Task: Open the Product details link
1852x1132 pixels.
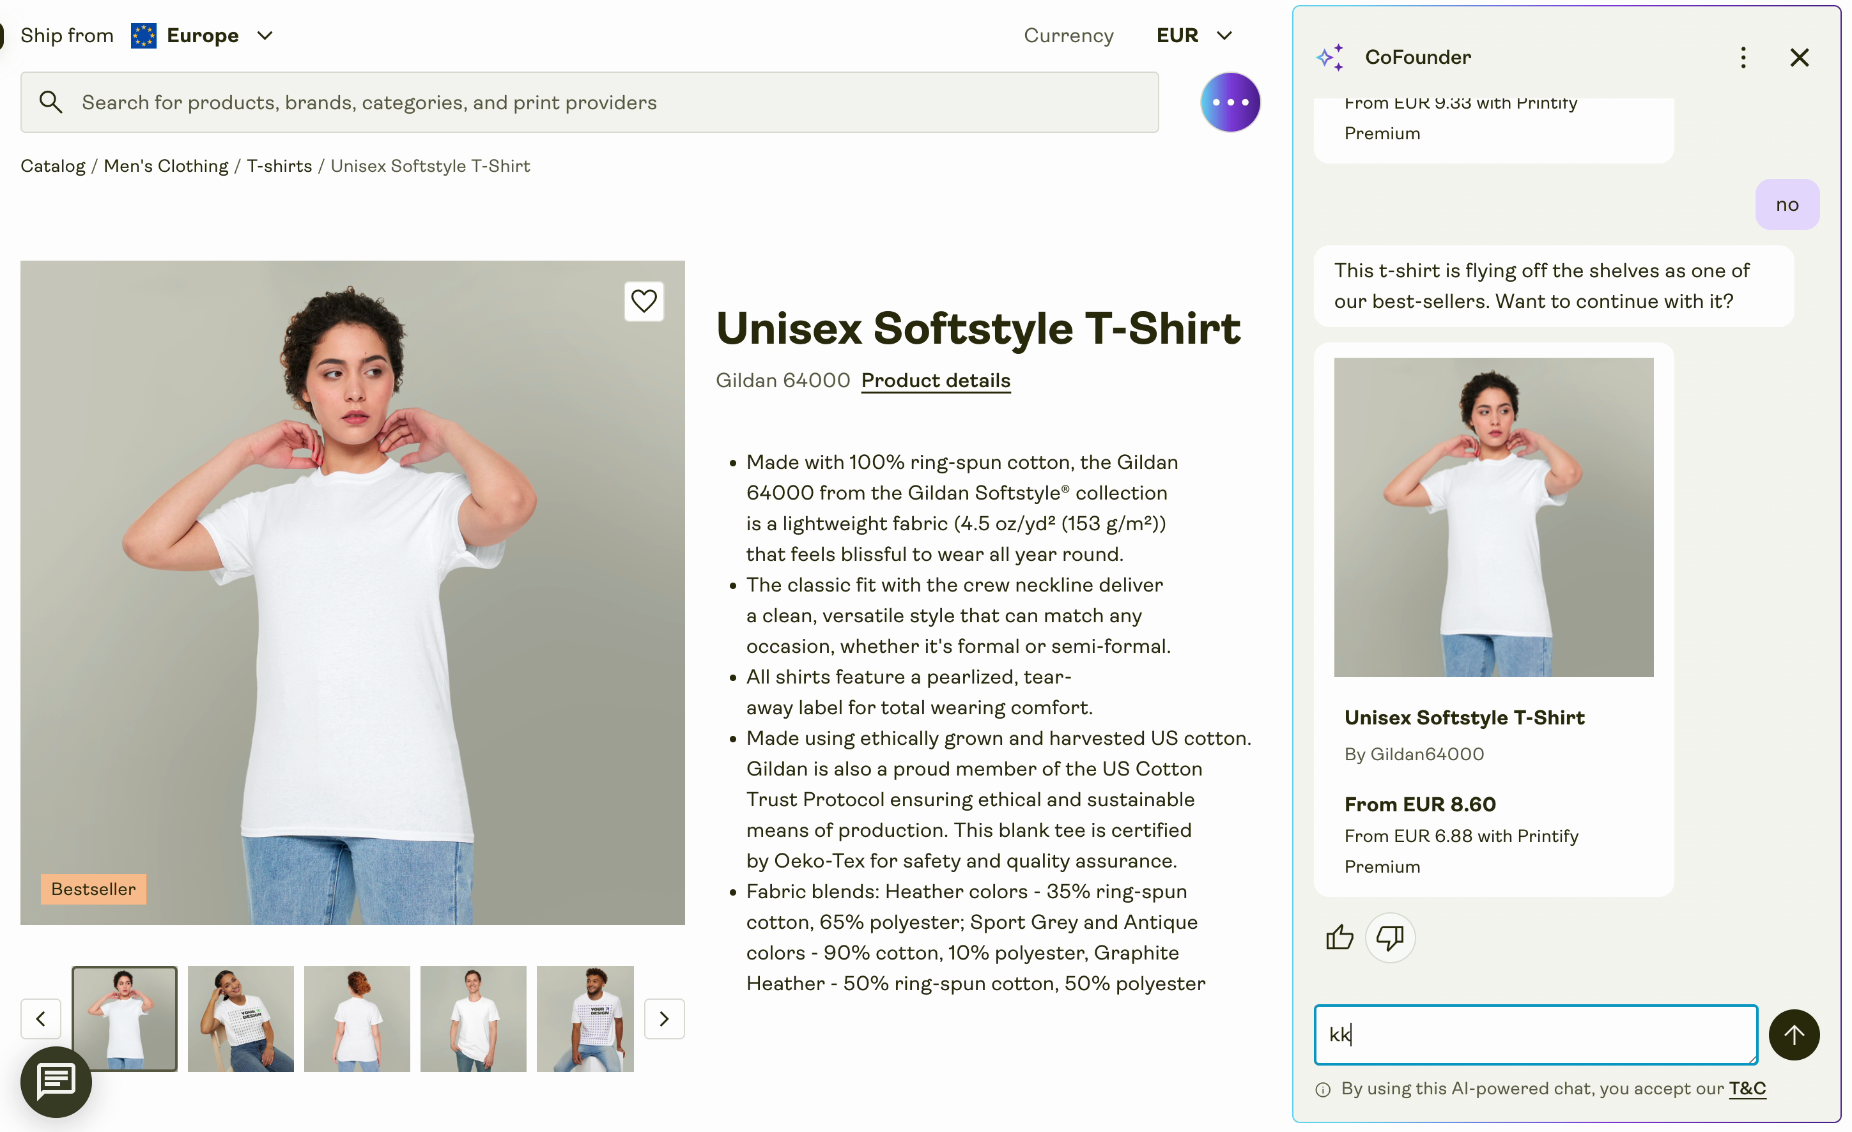Action: (935, 381)
